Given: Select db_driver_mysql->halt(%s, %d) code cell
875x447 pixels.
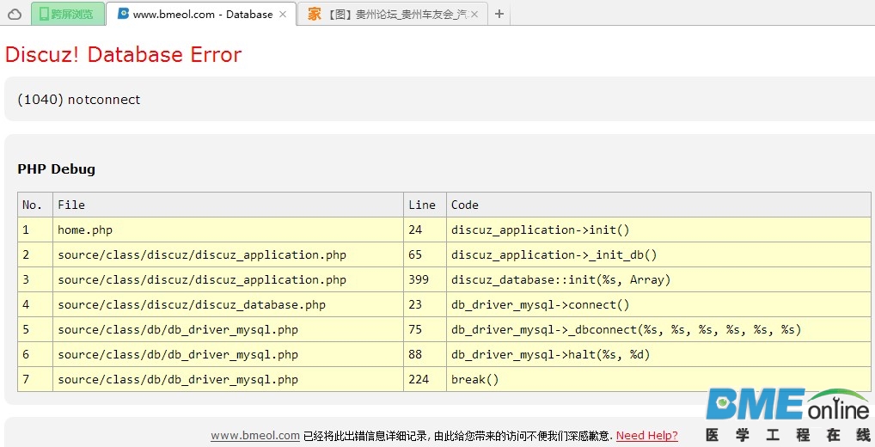Looking at the screenshot, I should tap(658, 354).
